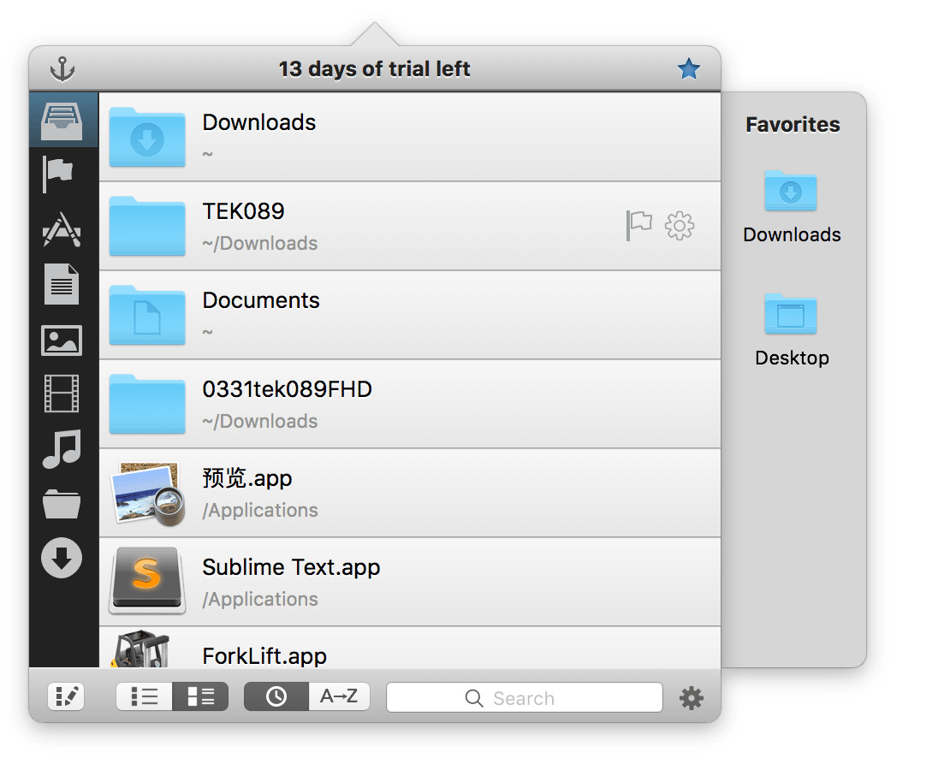Click the Sublime Text app icon

(147, 580)
